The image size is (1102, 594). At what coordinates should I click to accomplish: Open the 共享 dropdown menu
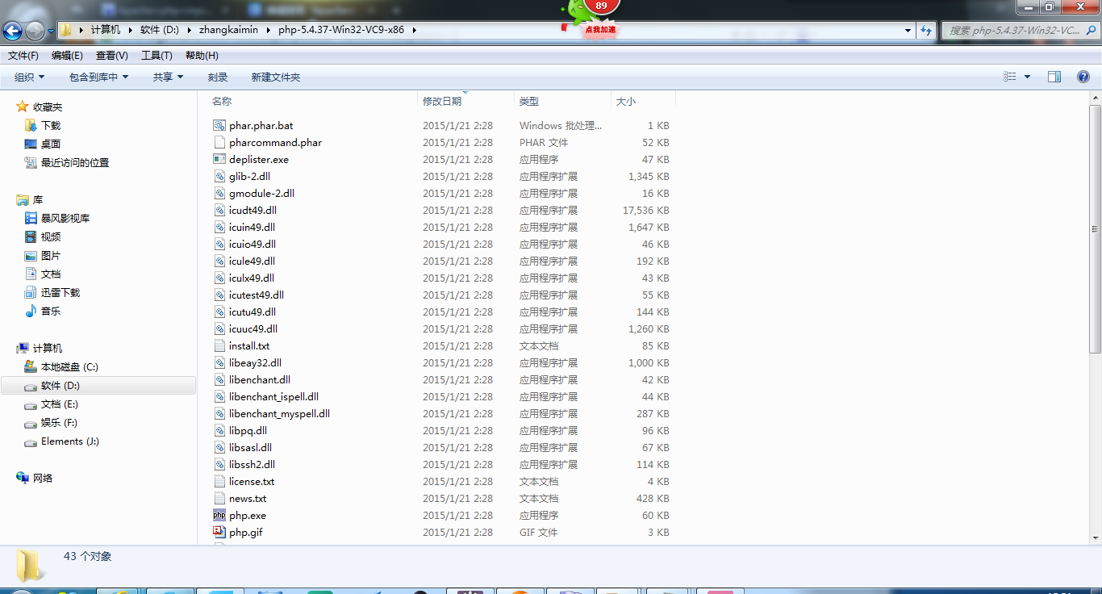(x=169, y=77)
